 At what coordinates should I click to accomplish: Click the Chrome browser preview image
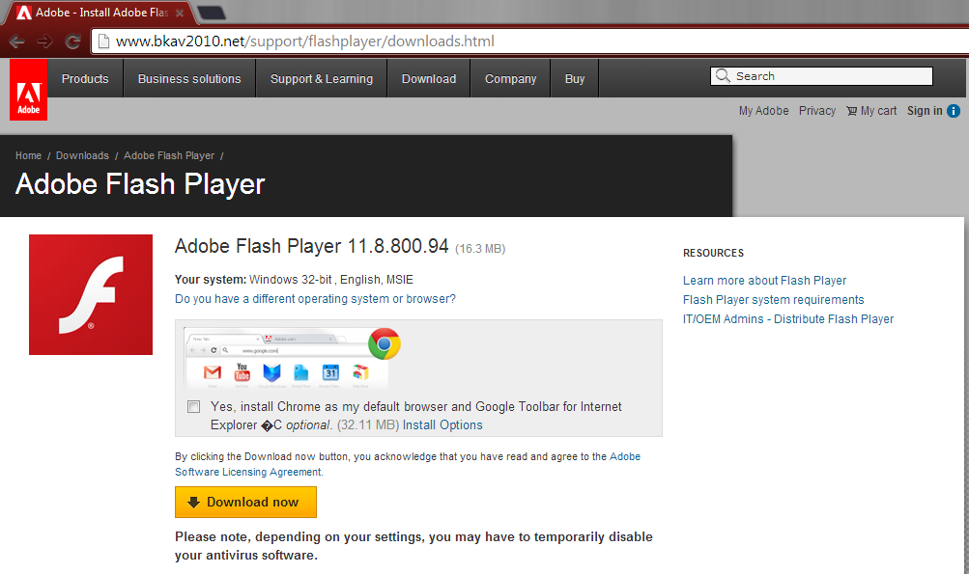[x=287, y=359]
